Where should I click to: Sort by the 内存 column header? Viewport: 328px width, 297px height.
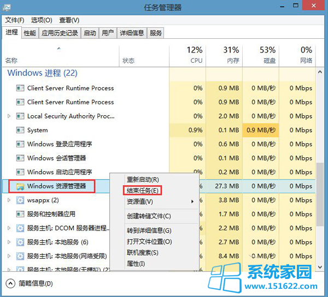[x=224, y=56]
